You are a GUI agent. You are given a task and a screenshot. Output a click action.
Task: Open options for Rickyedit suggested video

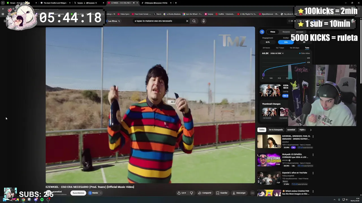pyautogui.click(x=313, y=155)
